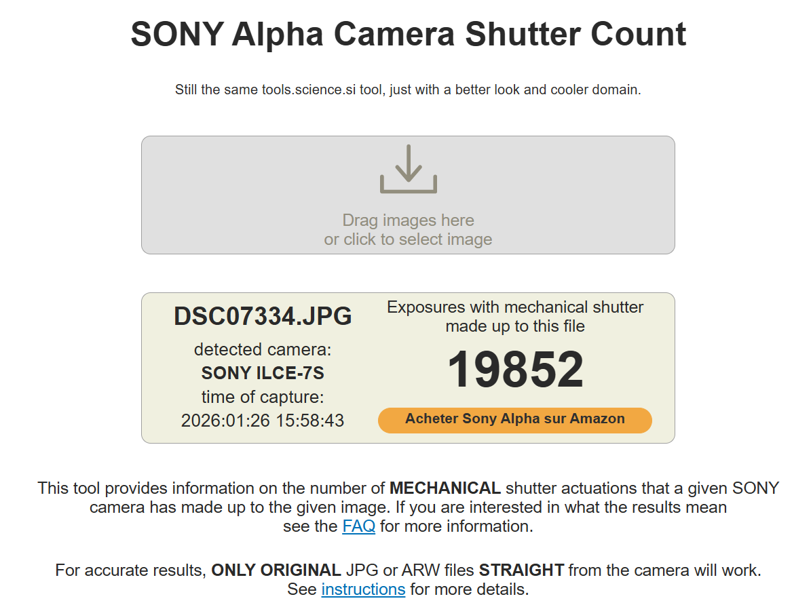Click the 19852 shutter count number
Image resolution: width=811 pixels, height=603 pixels.
pyautogui.click(x=515, y=370)
